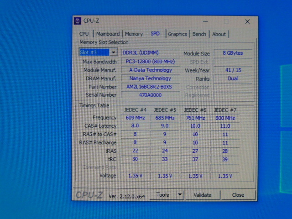Click the CAS# Latency 8.0 cell
The image size is (292, 219).
click(135, 126)
